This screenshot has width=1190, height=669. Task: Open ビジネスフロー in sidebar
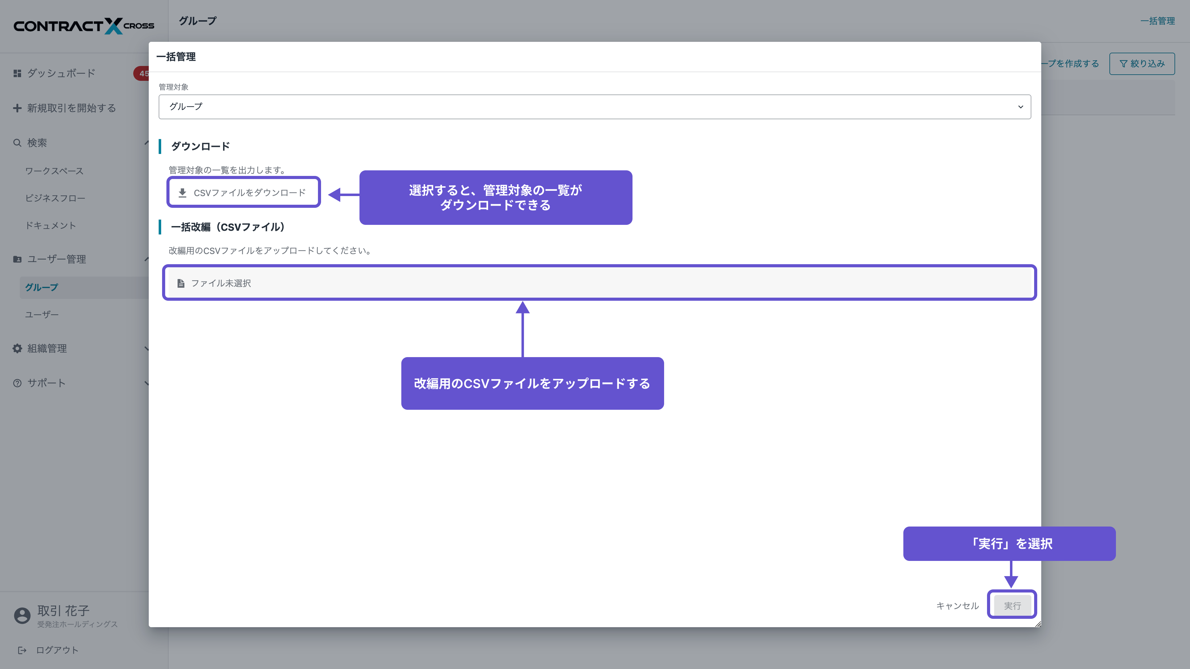point(55,198)
